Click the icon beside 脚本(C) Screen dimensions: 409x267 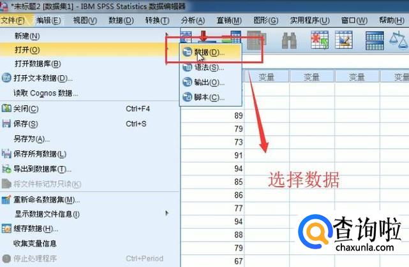pos(188,97)
